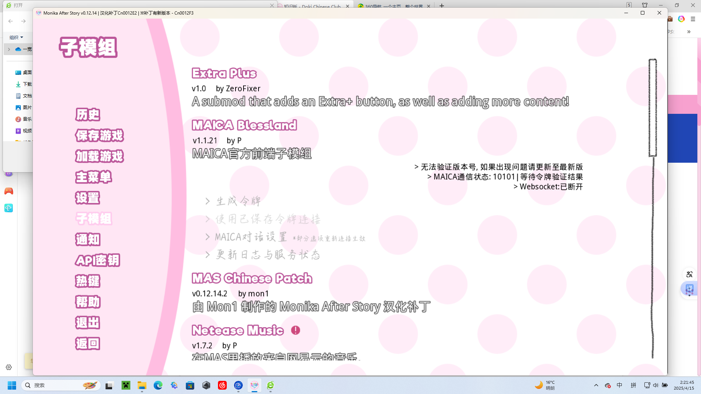Click the Netease Music warning exclamation icon

[295, 330]
